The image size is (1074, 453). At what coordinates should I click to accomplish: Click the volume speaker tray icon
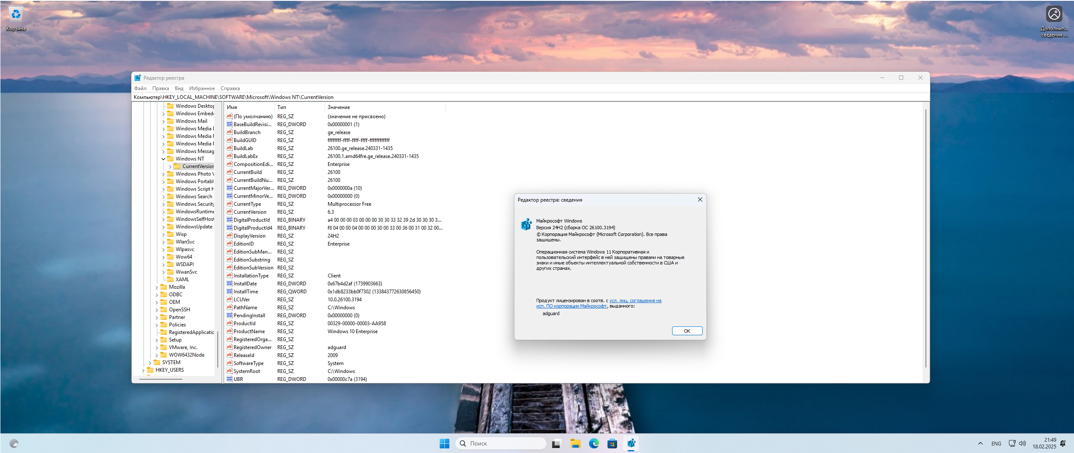point(1022,443)
